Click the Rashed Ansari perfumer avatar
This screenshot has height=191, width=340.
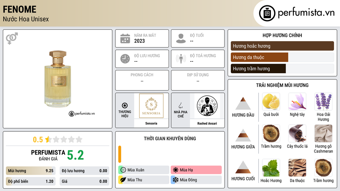coord(207,106)
